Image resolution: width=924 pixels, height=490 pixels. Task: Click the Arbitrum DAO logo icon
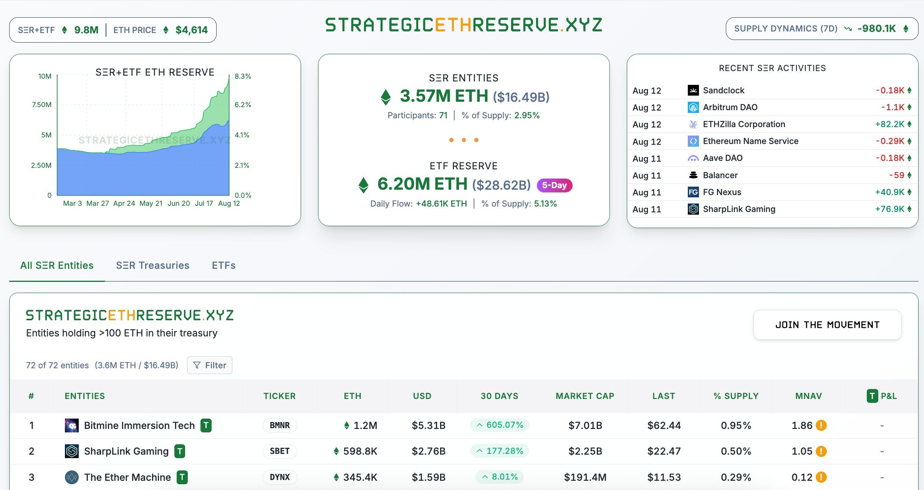[x=693, y=108]
